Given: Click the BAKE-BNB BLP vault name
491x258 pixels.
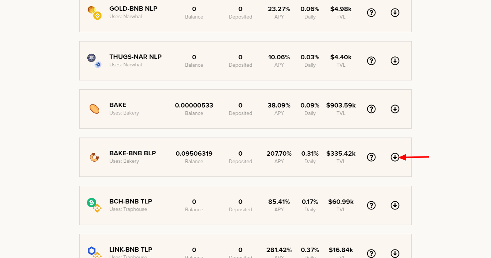Looking at the screenshot, I should (133, 153).
